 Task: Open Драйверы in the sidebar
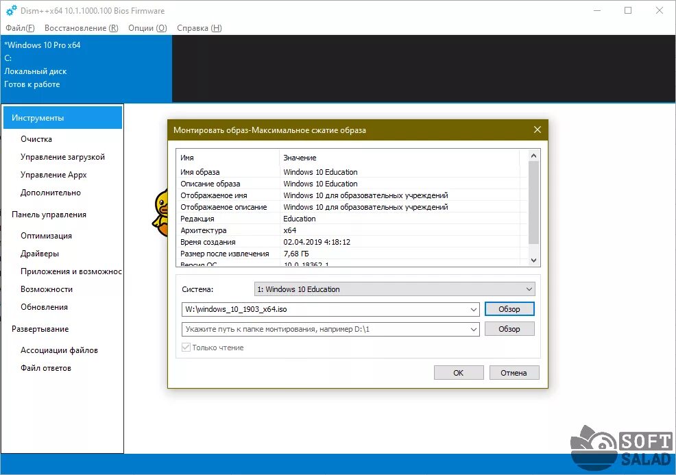tap(40, 254)
